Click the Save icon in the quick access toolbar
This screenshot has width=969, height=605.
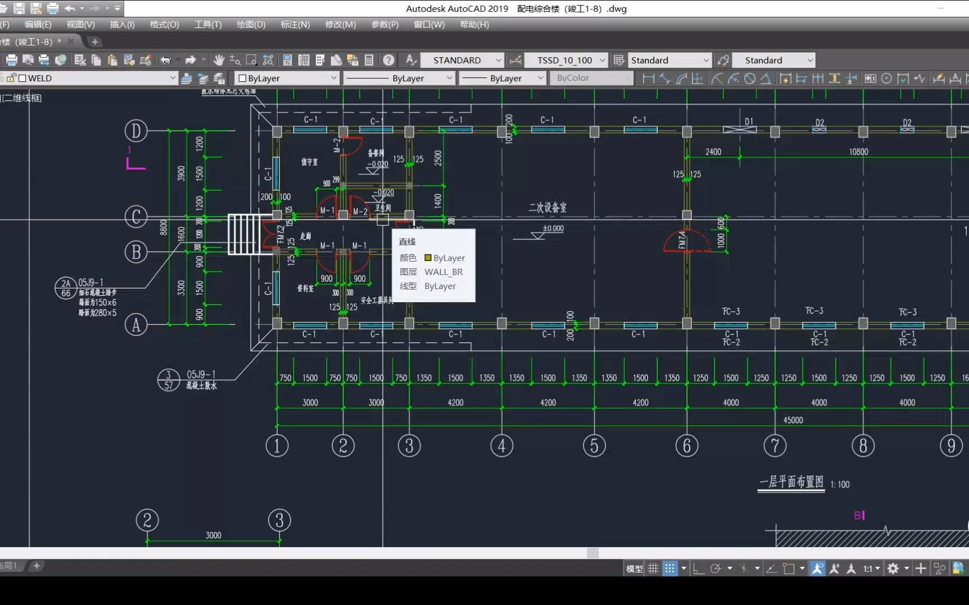[x=19, y=8]
